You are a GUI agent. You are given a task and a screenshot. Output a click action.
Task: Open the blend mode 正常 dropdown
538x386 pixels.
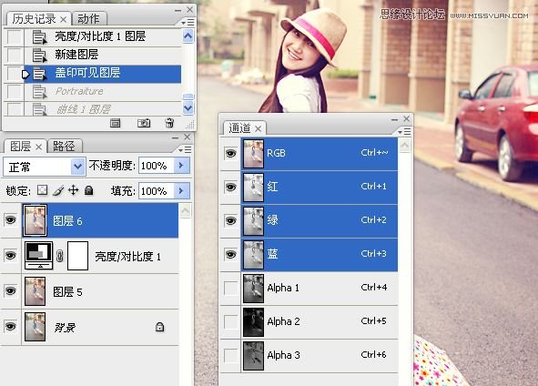coord(45,167)
